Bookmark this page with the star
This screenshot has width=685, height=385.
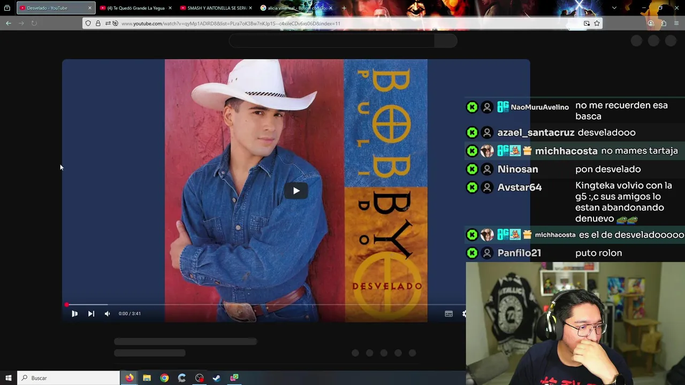pyautogui.click(x=597, y=24)
